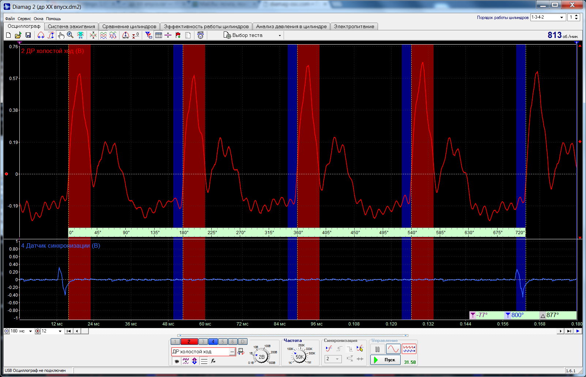Select the multi-channel waveform mode button
This screenshot has width=586, height=377.
[x=409, y=349]
